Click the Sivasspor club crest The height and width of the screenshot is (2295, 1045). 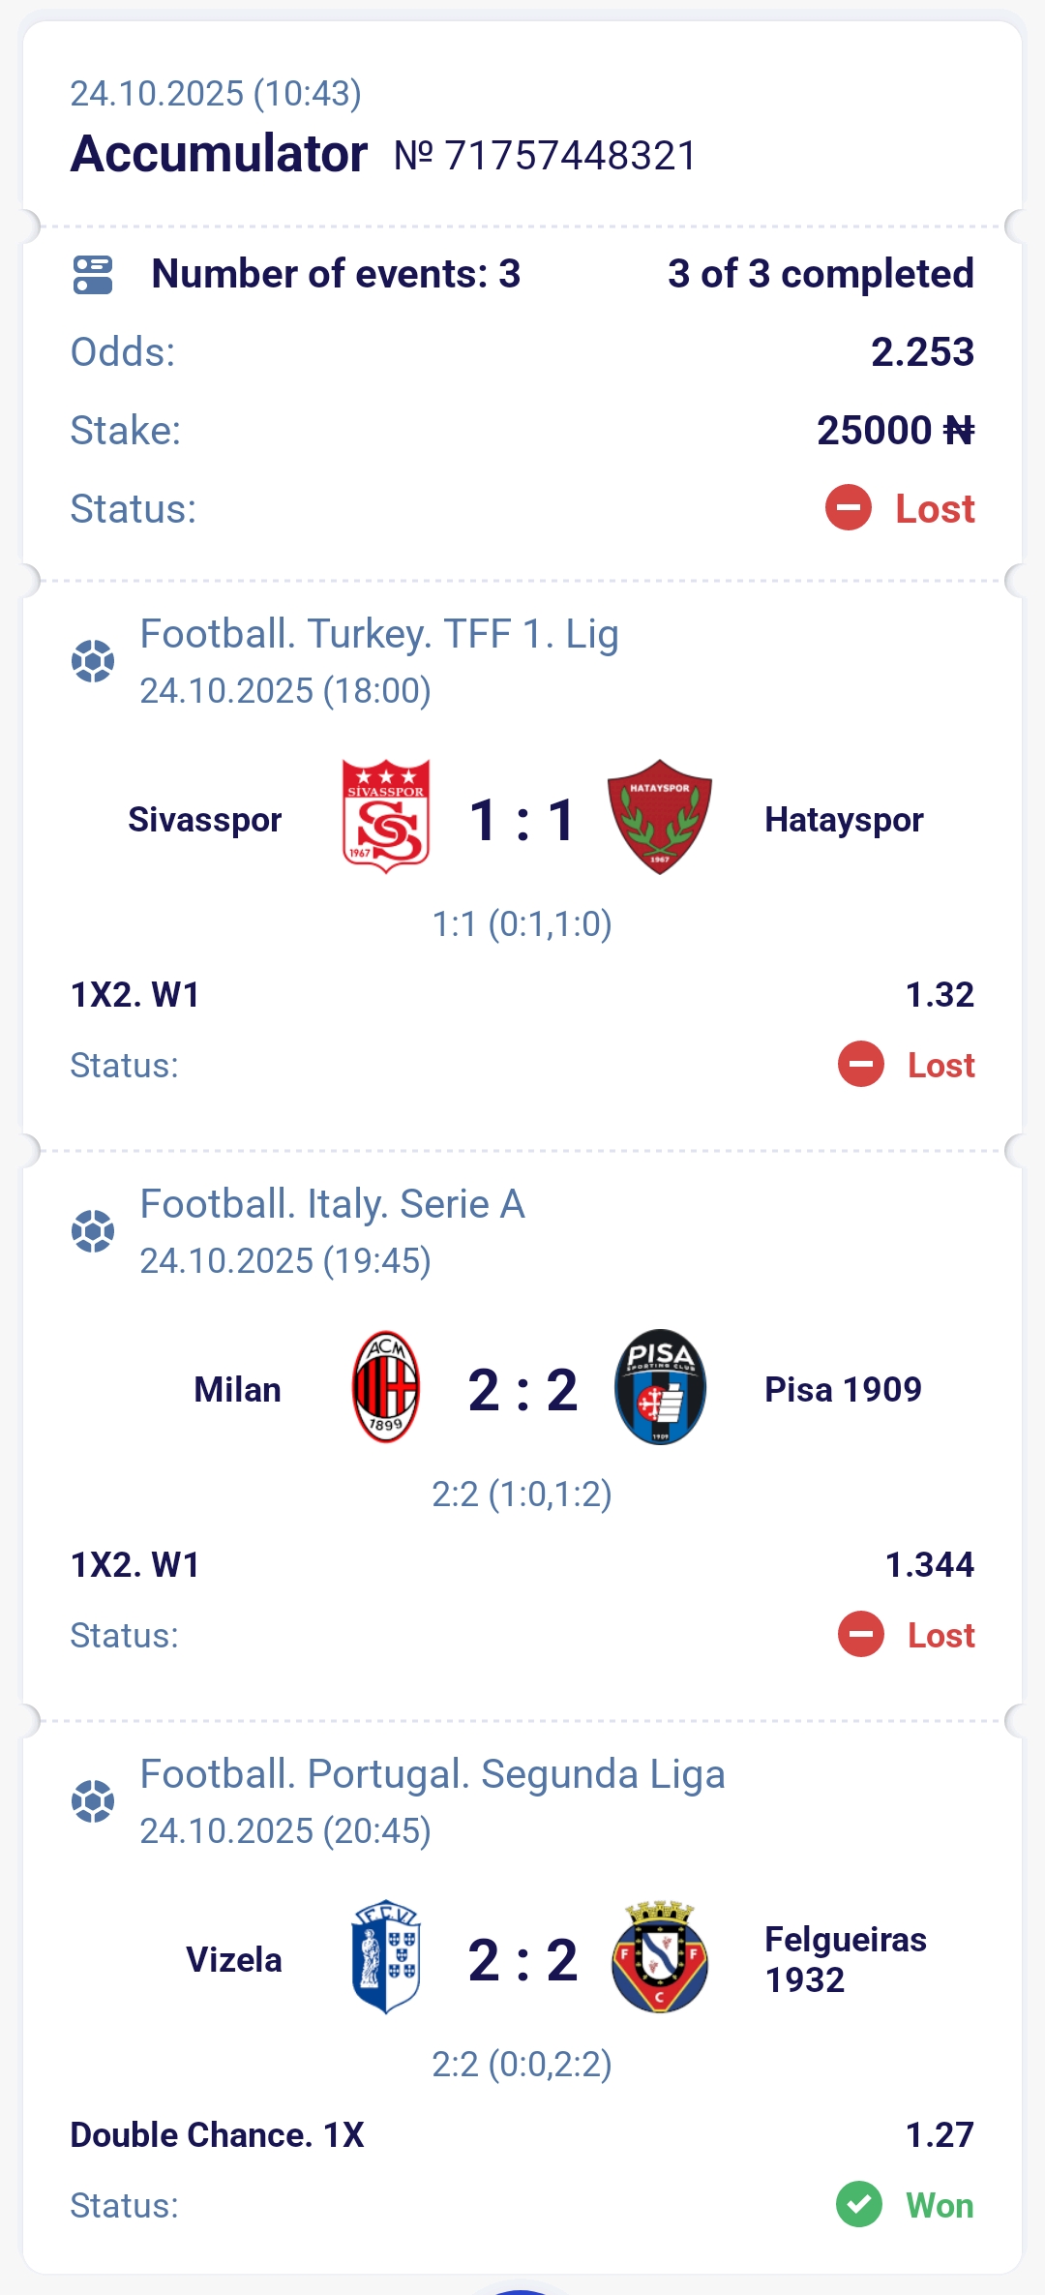386,817
